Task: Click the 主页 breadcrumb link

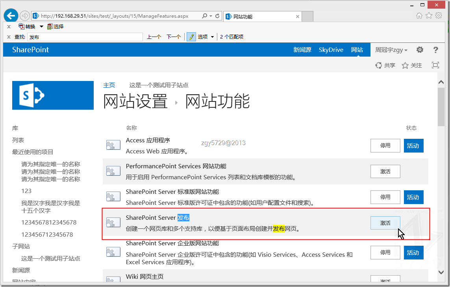Action: [x=109, y=85]
